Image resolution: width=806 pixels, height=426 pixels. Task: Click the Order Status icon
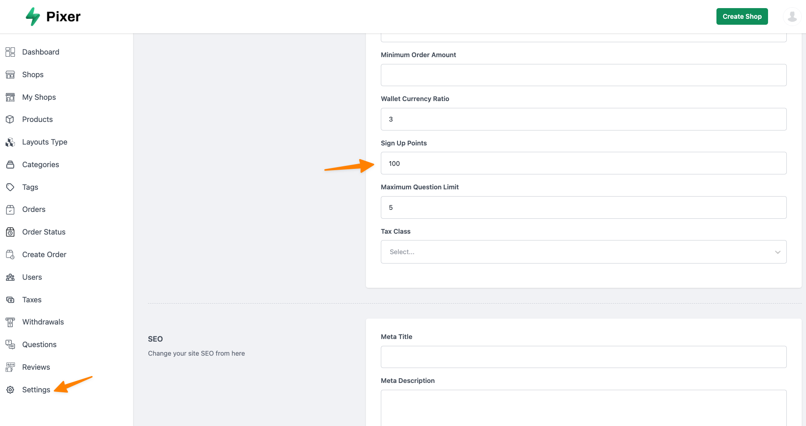click(10, 232)
